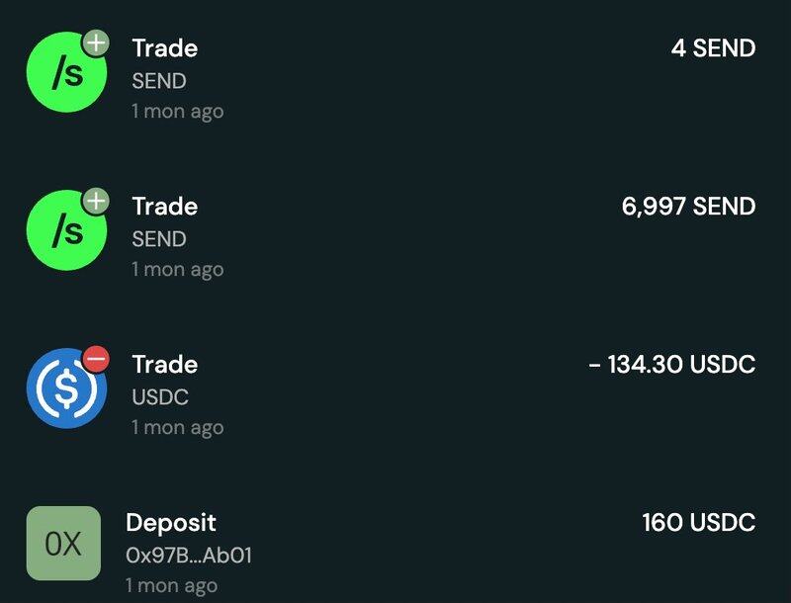Click the plus badge on the 4 SEND trade icon
This screenshot has width=791, height=603.
coord(96,43)
